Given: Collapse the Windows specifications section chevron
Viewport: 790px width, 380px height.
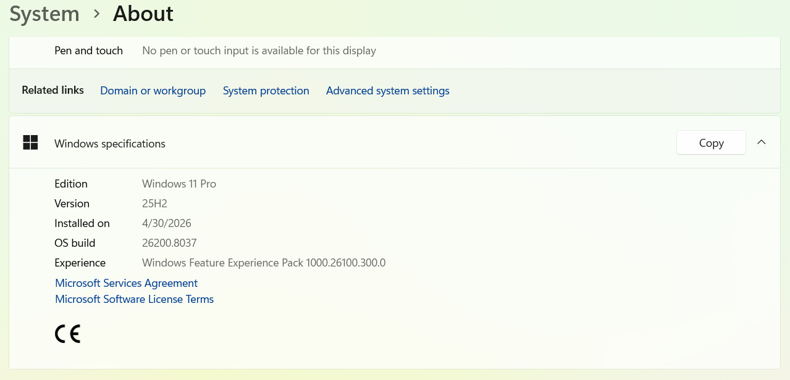Looking at the screenshot, I should click(x=762, y=142).
